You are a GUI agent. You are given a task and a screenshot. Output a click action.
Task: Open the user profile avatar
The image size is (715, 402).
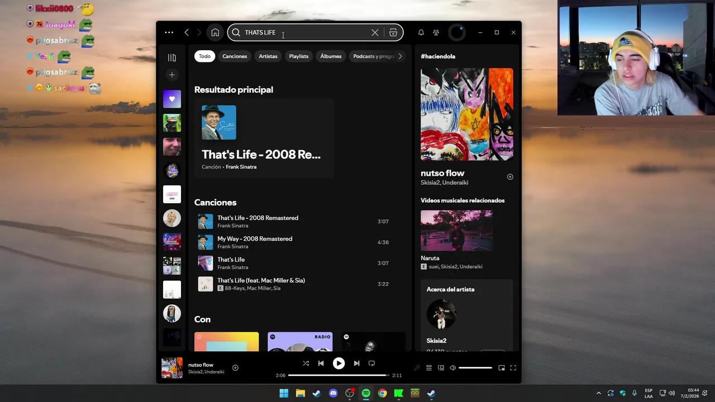(457, 32)
